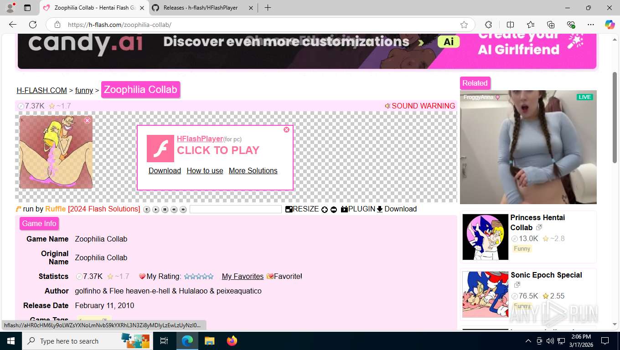Open the My Favorites link
Image resolution: width=620 pixels, height=350 pixels.
[243, 276]
